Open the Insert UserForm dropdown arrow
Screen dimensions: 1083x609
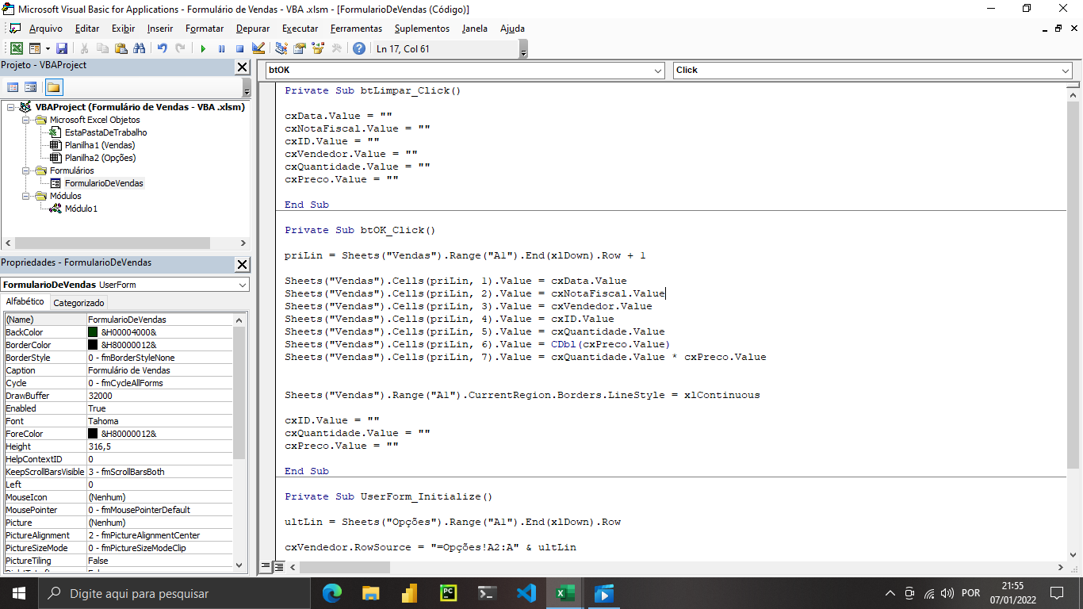click(47, 48)
